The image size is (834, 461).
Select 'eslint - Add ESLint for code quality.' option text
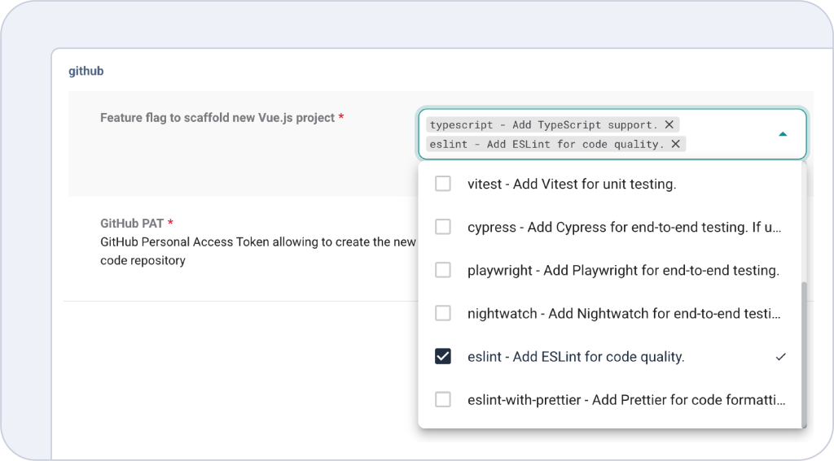pos(576,357)
